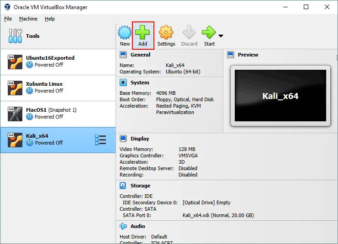Click the Boot Order Floppy, Optical, Hard Disk value
338x244 pixels.
[185, 99]
